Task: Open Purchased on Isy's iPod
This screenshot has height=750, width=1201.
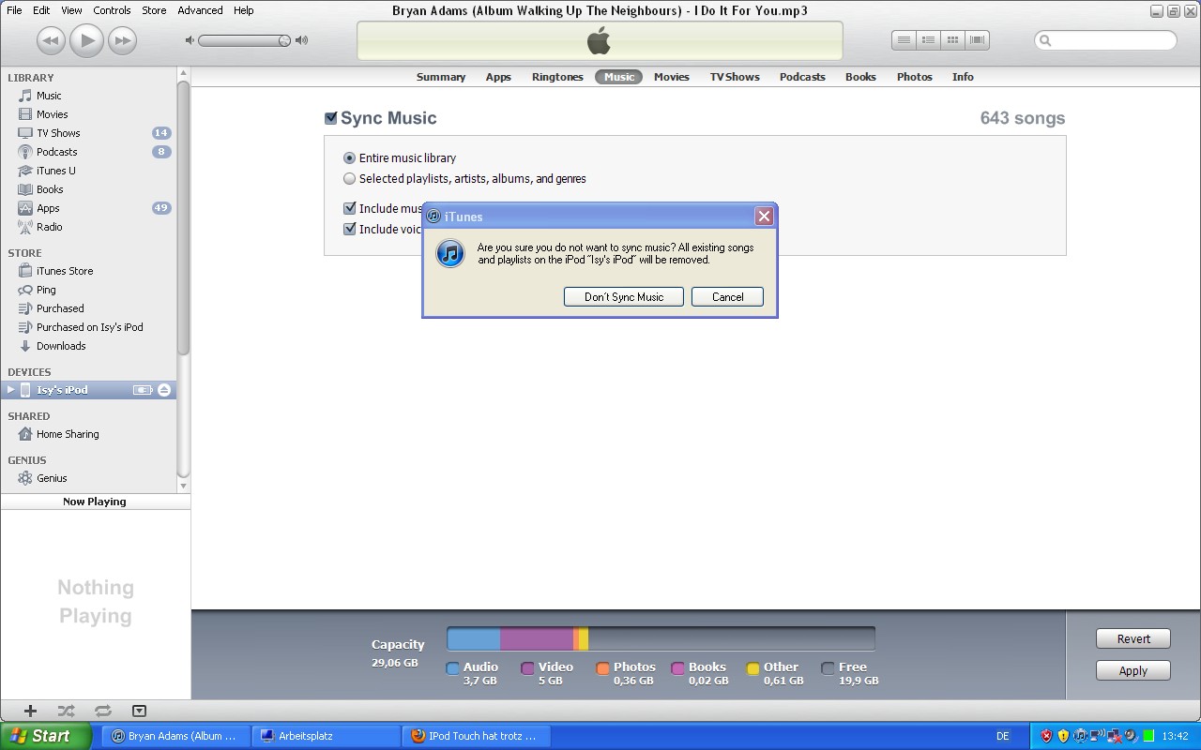Action: [x=89, y=327]
